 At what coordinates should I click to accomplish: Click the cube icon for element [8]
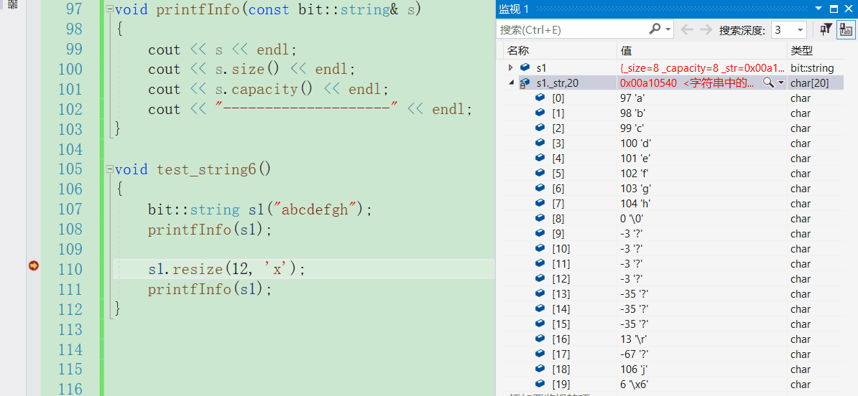pyautogui.click(x=540, y=219)
